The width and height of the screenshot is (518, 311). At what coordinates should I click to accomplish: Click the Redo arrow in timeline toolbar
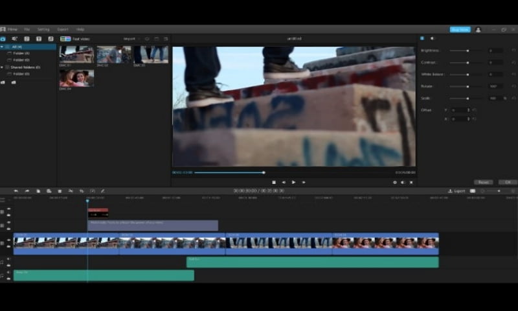point(27,191)
